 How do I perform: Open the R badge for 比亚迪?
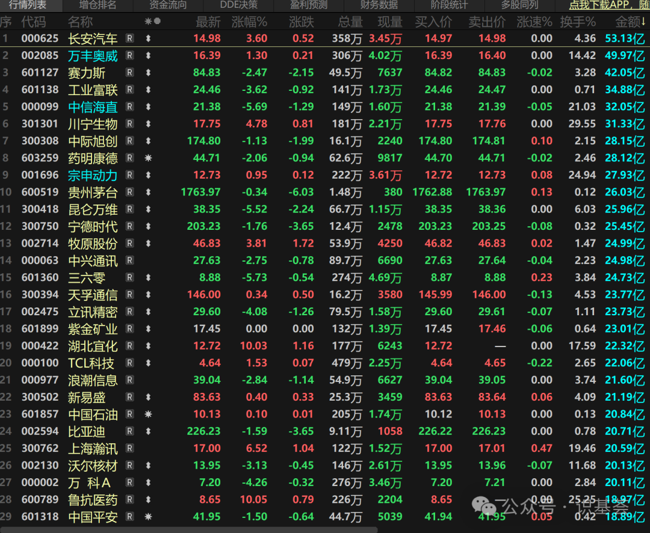130,431
